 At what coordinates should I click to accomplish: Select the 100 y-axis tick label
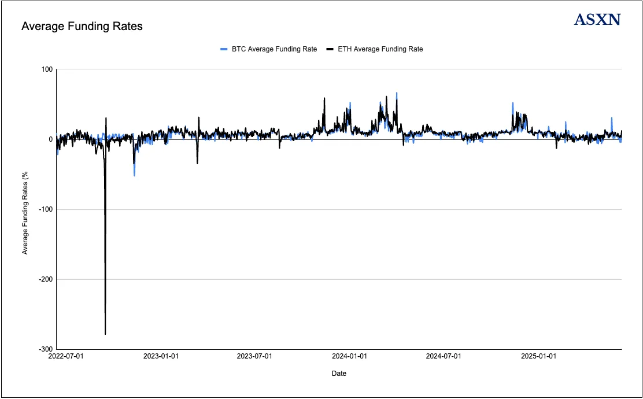coord(46,69)
